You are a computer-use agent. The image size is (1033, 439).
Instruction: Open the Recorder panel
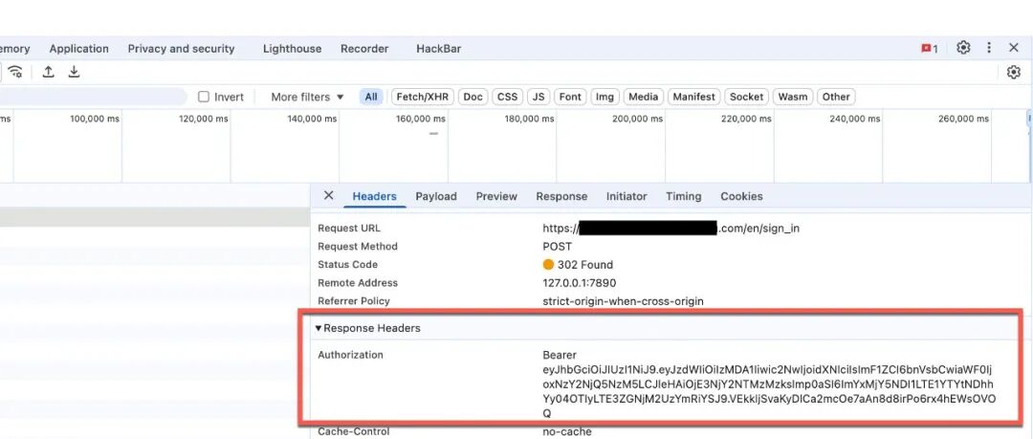(364, 49)
